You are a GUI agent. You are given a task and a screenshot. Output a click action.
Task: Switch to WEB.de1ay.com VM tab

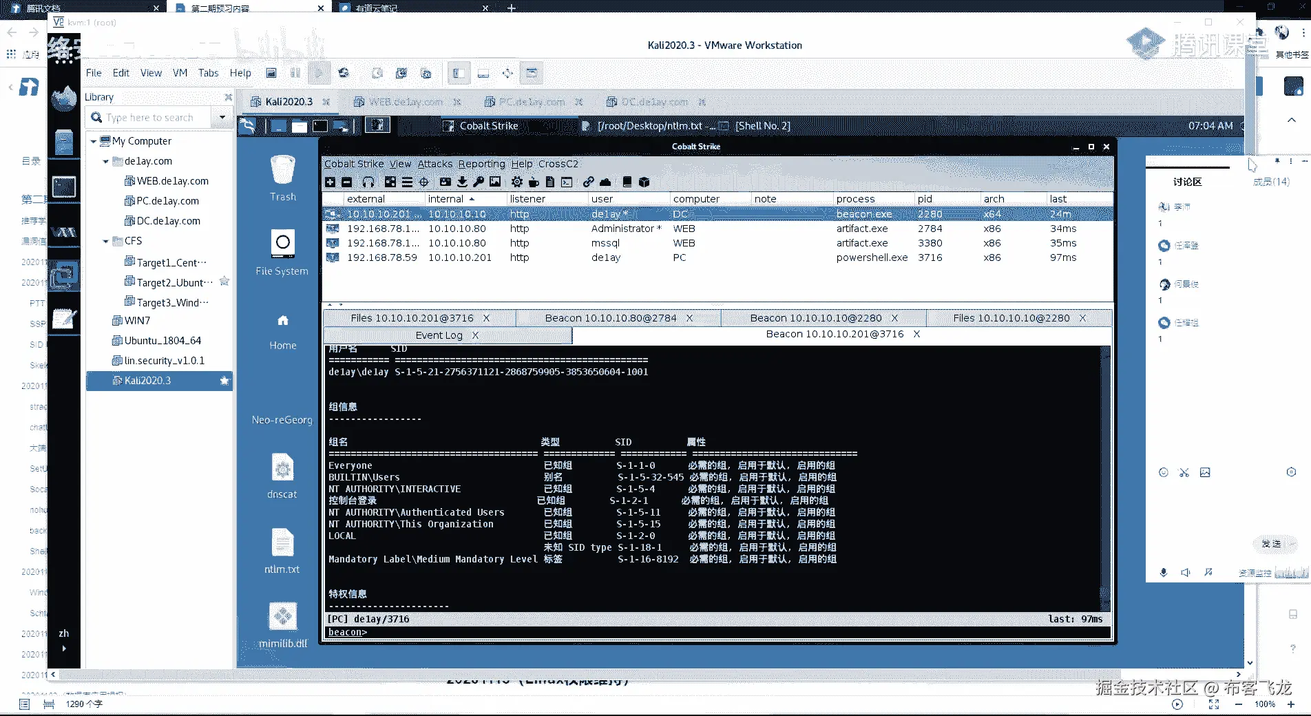tap(407, 102)
